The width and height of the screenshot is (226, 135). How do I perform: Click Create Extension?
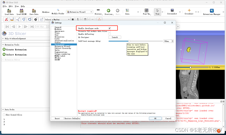[15, 49]
